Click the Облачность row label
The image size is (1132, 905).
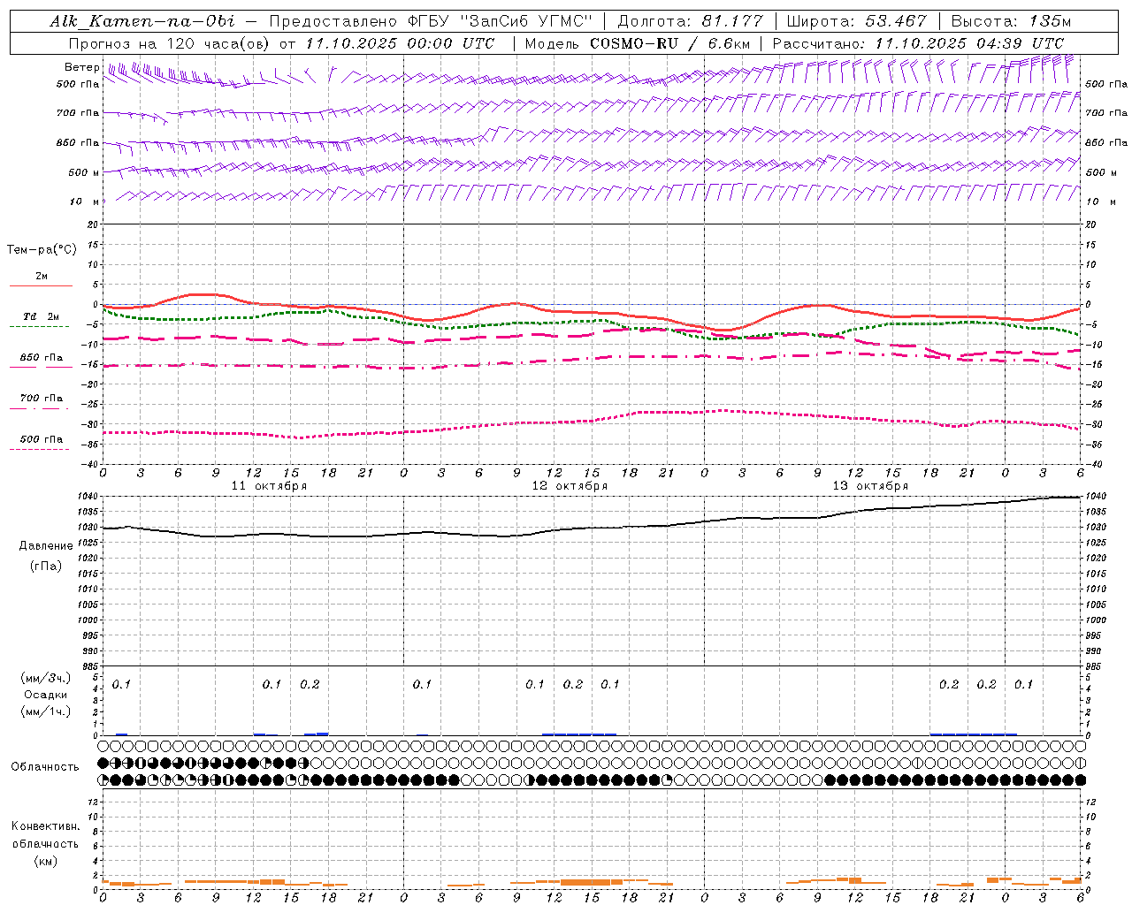coord(45,767)
